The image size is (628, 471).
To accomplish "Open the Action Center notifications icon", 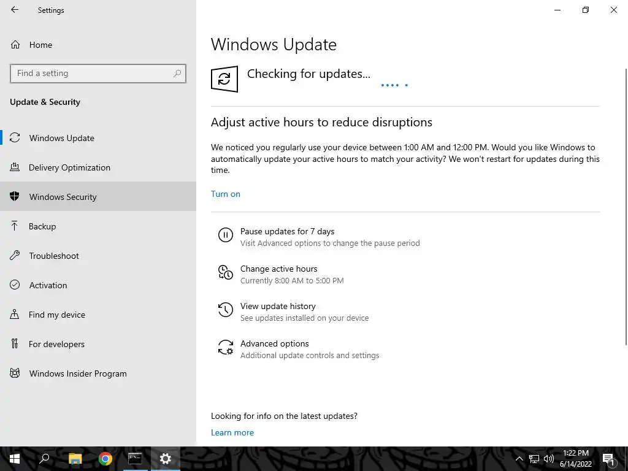I will click(x=608, y=459).
